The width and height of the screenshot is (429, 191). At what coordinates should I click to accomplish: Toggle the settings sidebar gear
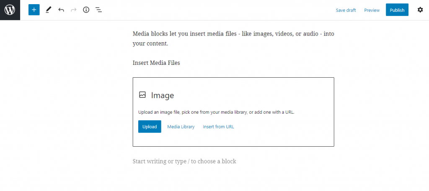[420, 10]
